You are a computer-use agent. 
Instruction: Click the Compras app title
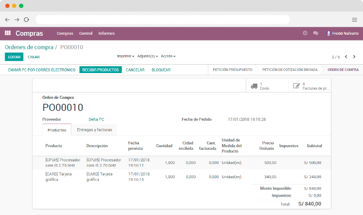pos(29,33)
